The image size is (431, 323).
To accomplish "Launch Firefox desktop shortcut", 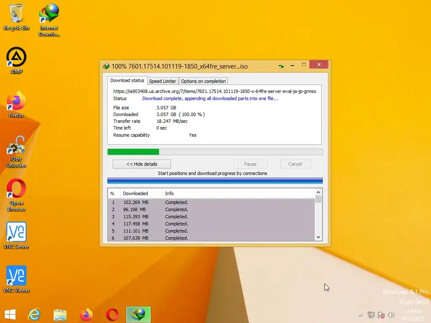I will (16, 104).
